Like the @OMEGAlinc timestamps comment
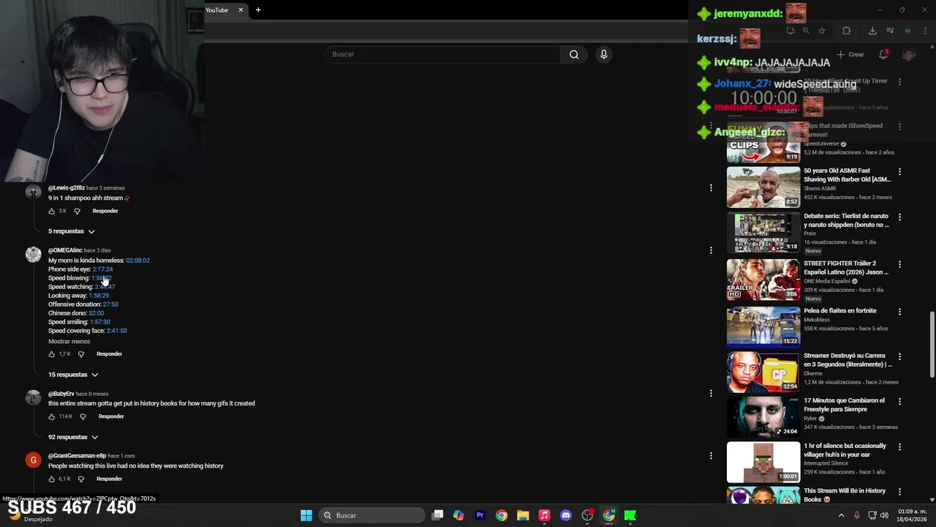Screen dimensions: 936x527 tap(51, 354)
